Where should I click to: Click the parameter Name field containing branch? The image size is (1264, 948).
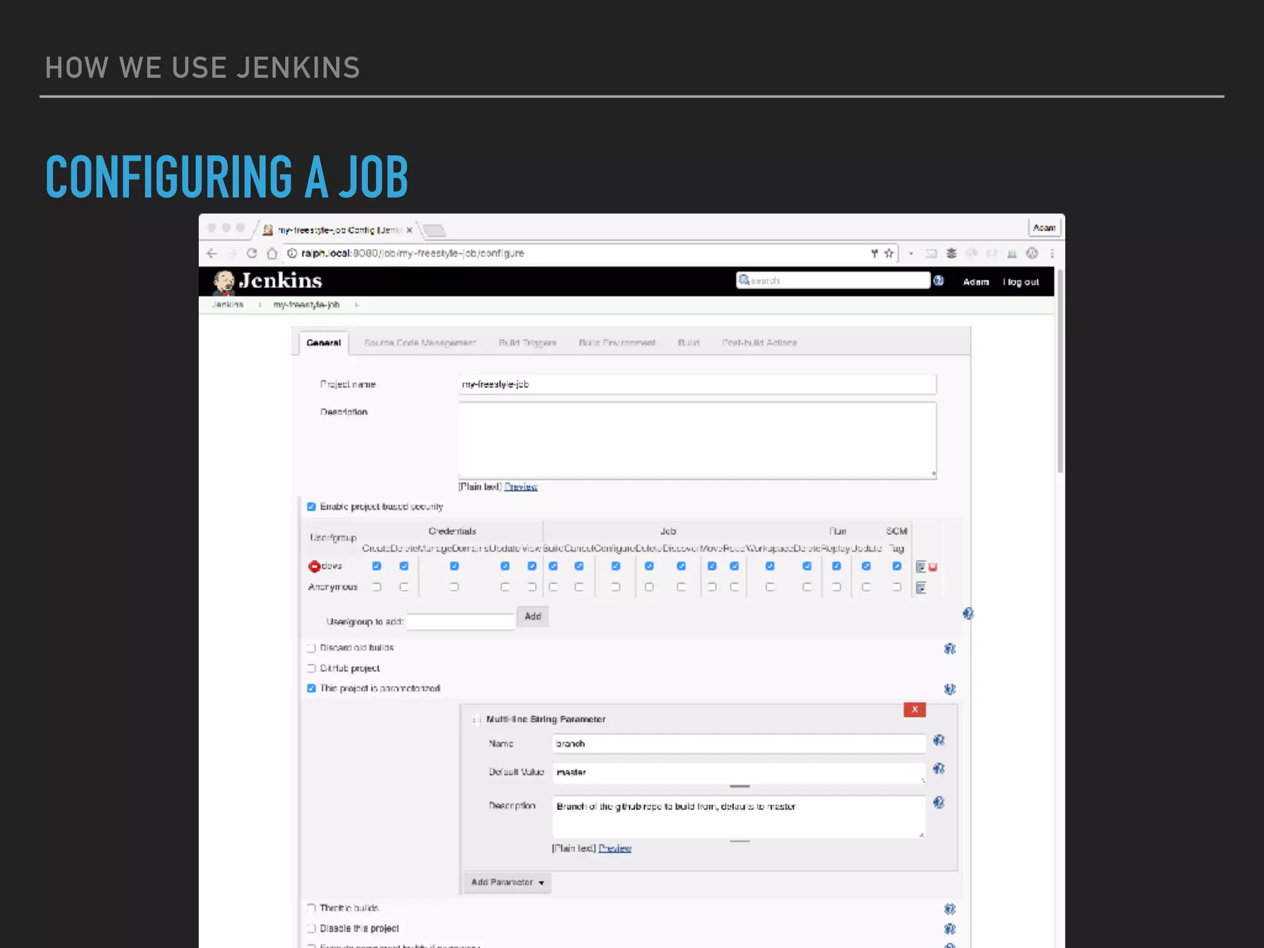pyautogui.click(x=739, y=744)
